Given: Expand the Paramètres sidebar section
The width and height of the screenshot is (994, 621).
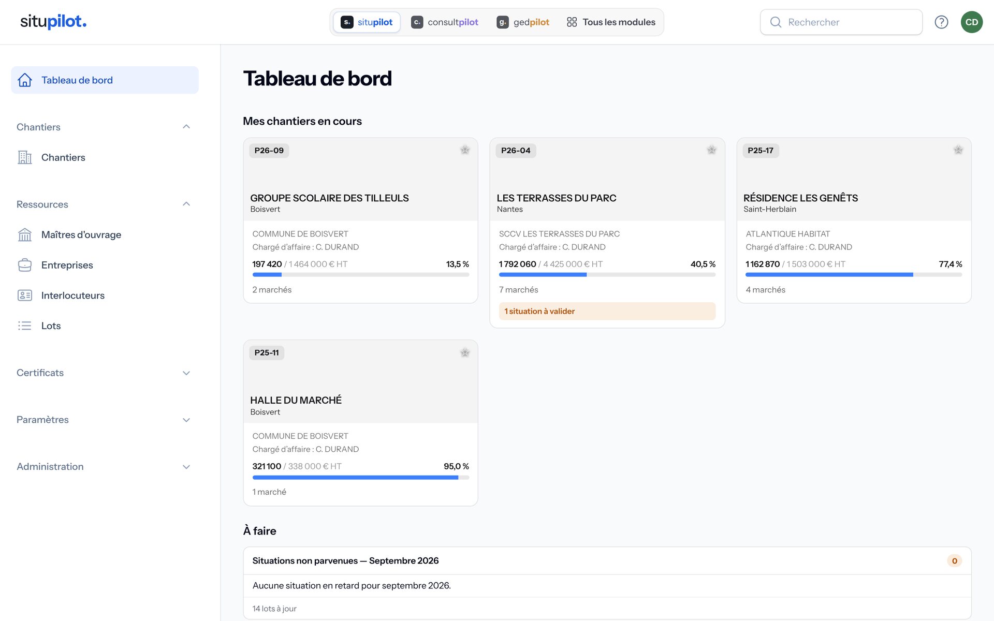Looking at the screenshot, I should 186,420.
